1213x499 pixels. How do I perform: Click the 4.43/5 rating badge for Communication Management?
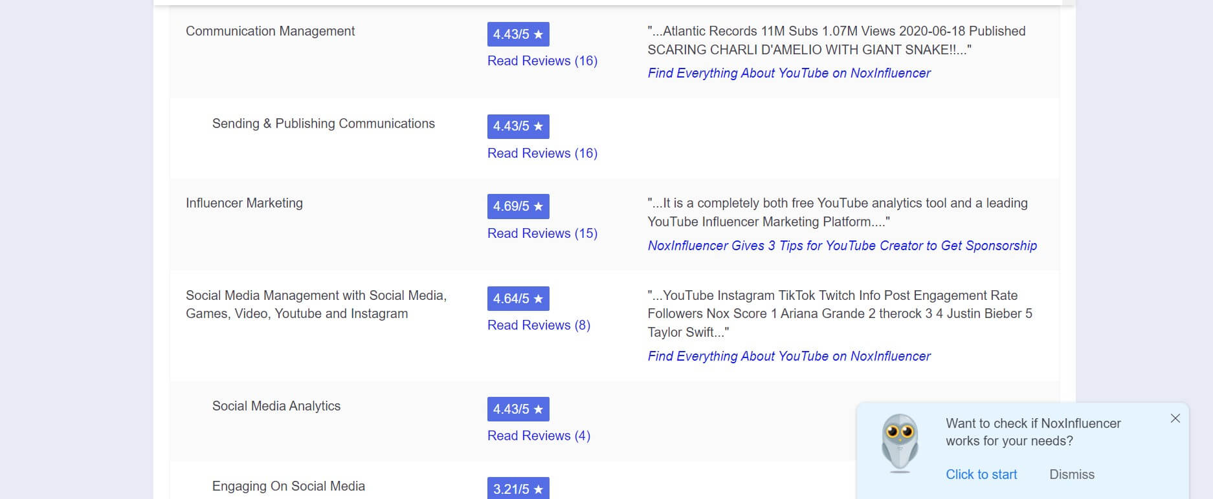(x=518, y=34)
